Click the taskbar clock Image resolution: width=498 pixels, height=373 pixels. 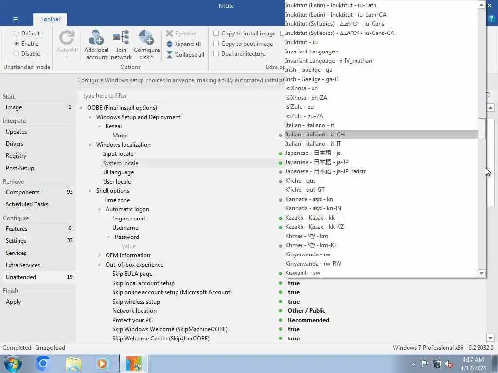tap(473, 364)
